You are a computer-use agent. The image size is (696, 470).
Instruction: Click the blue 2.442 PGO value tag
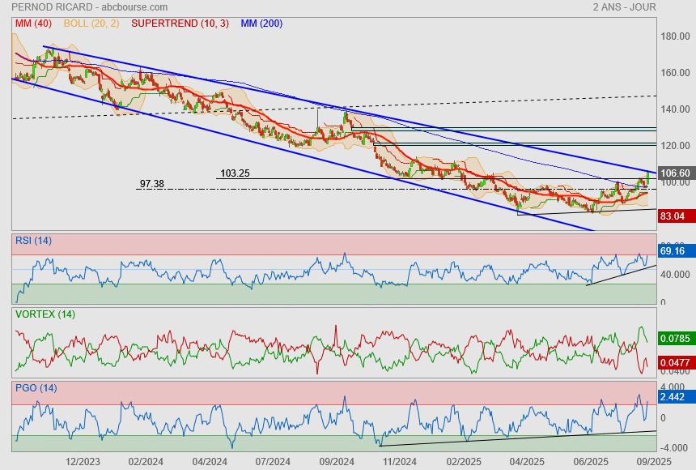[x=674, y=398]
